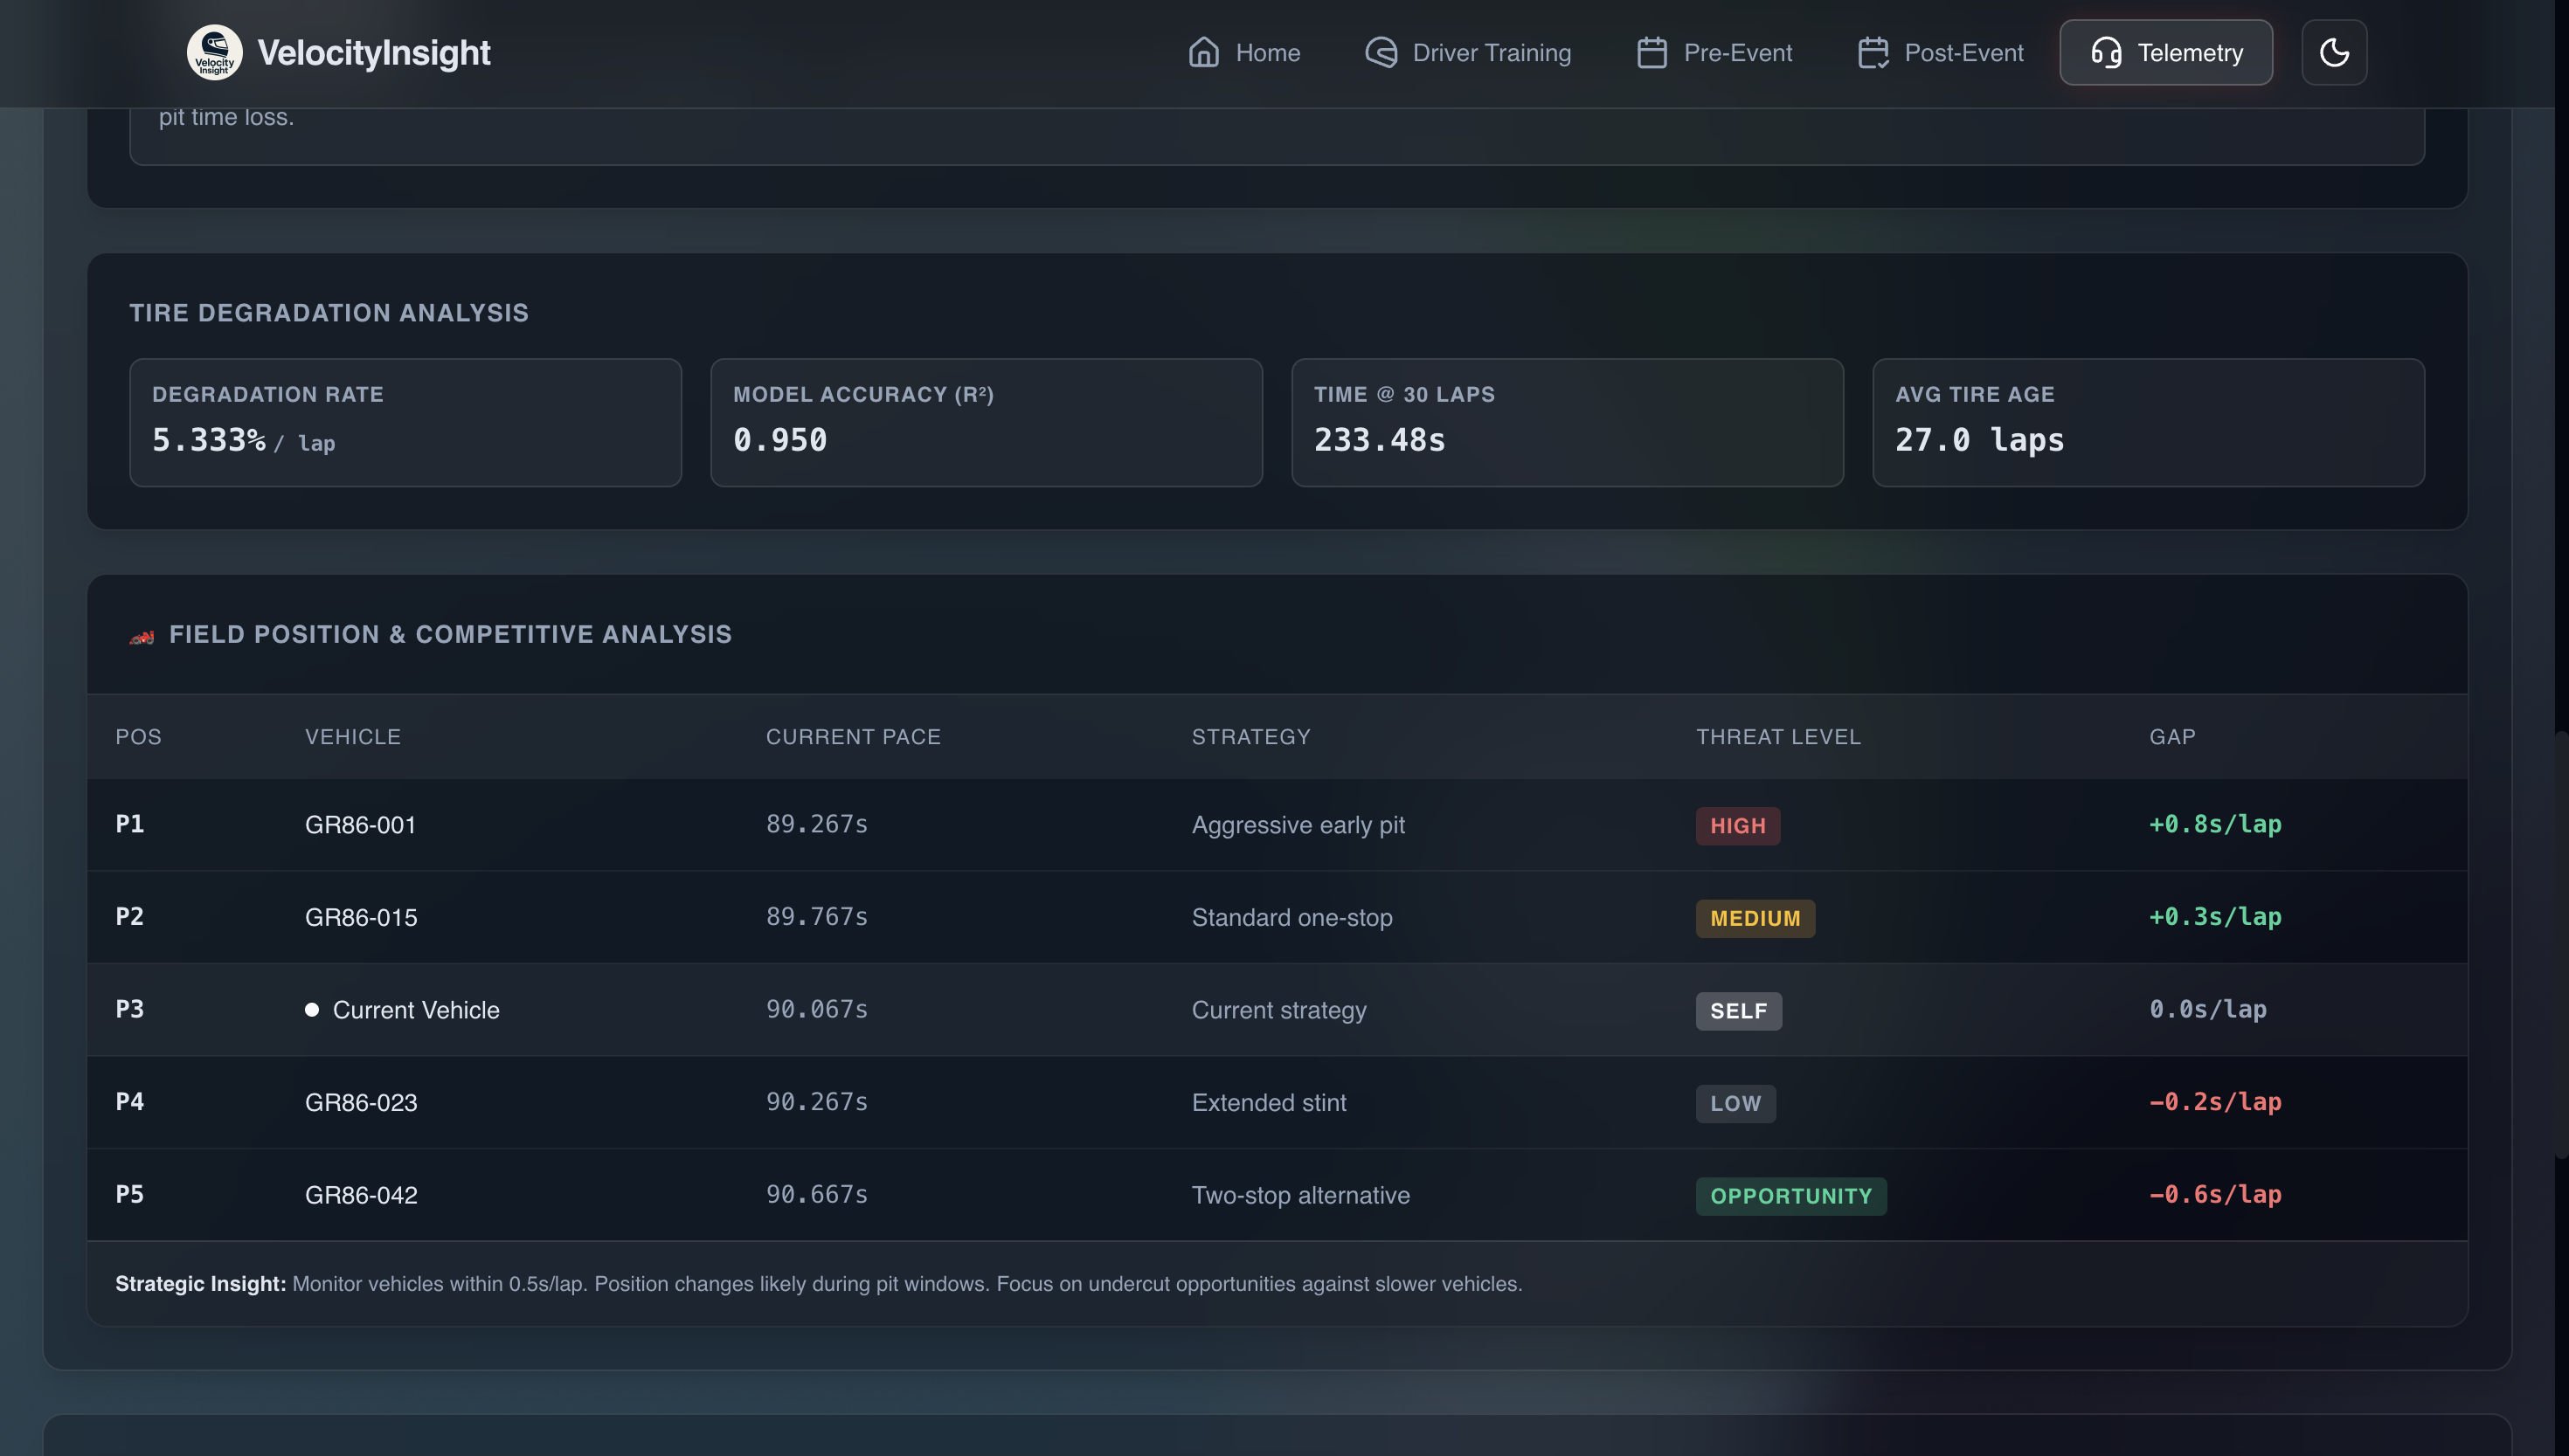Image resolution: width=2569 pixels, height=1456 pixels.
Task: Click the page vertical scrollbar thumb
Action: point(2561,945)
